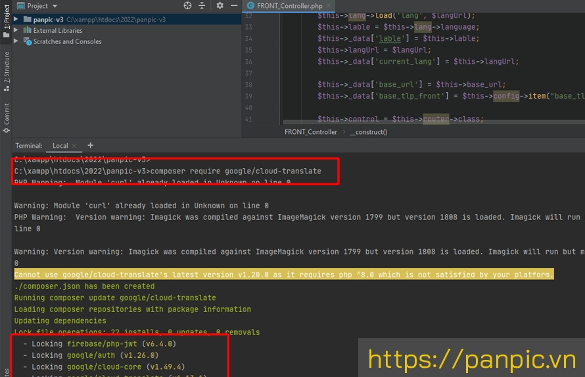This screenshot has height=377, width=585.
Task: Select the Local terminal tab
Action: pos(60,146)
